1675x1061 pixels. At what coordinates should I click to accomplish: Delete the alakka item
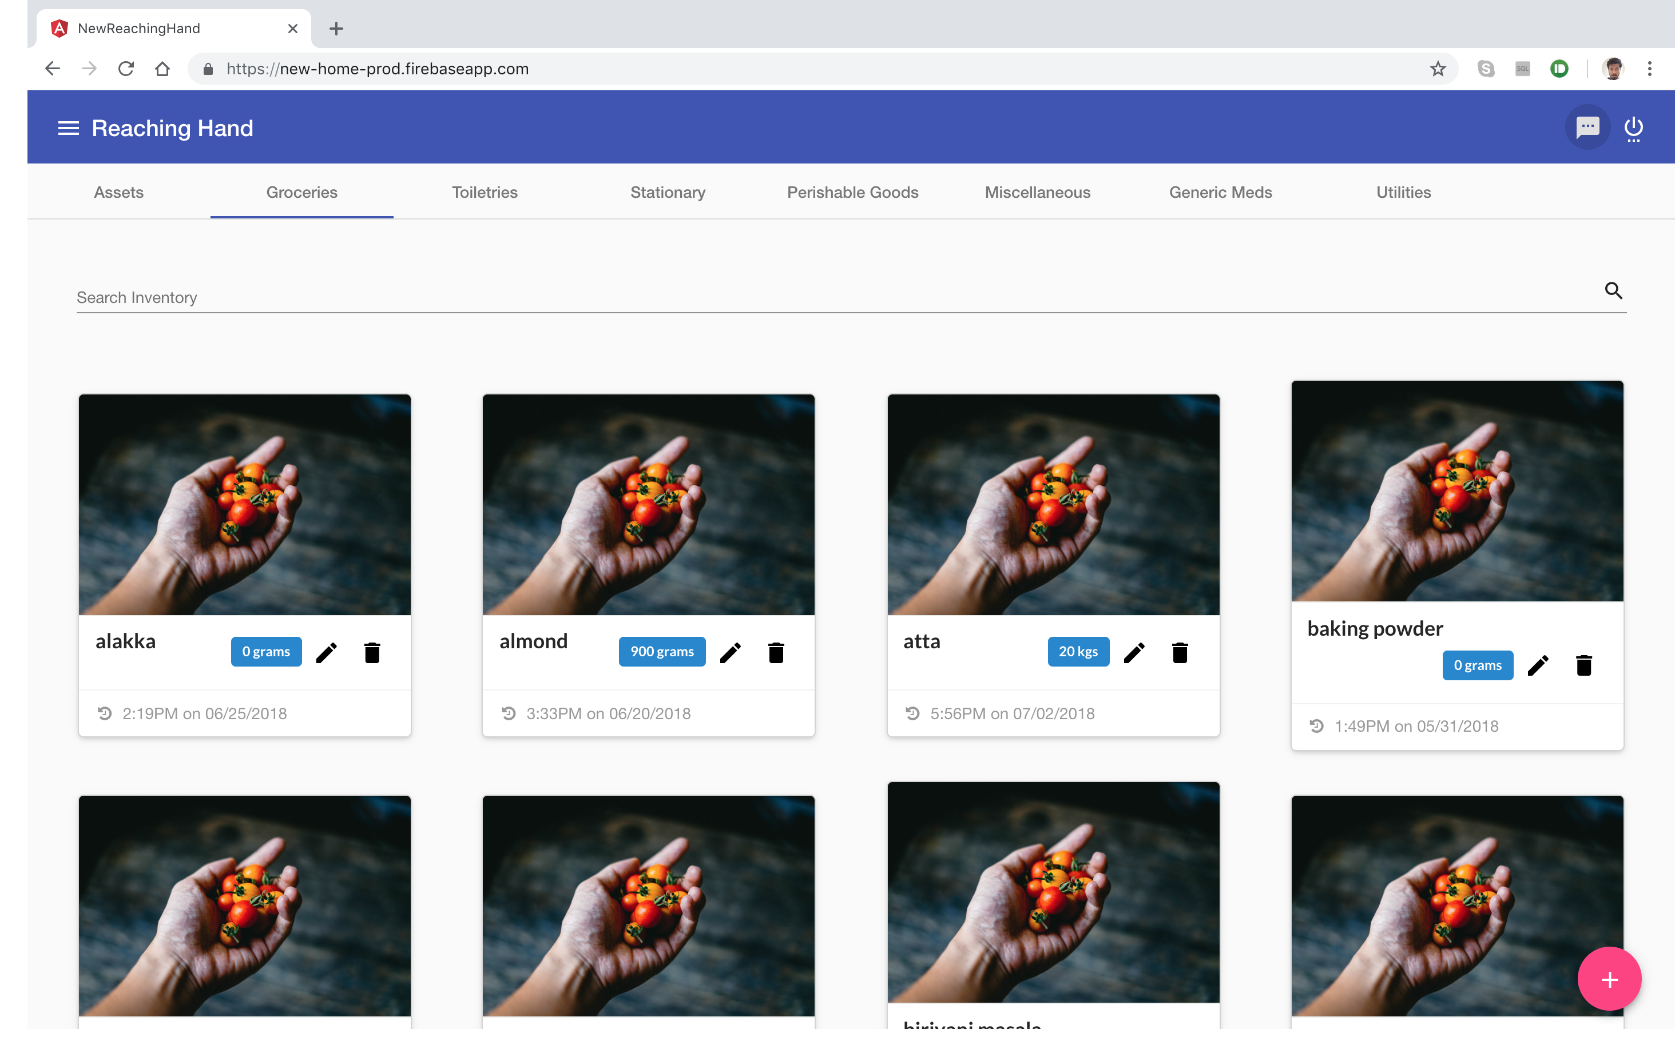click(x=372, y=652)
